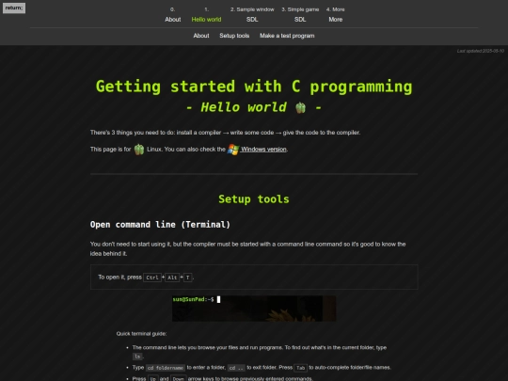508x381 pixels.
Task: Click the Down key label
Action: point(178,378)
